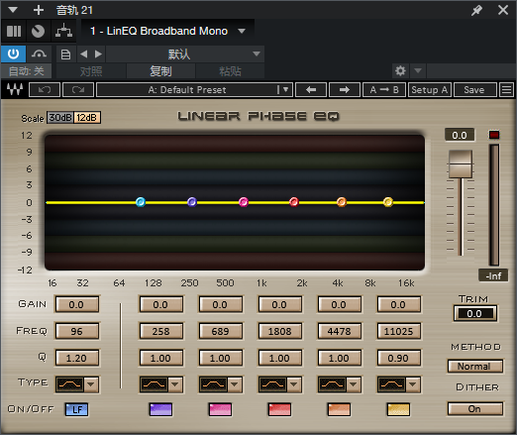Select the 12dB scale option
Screen dimensions: 517x435
(87, 118)
